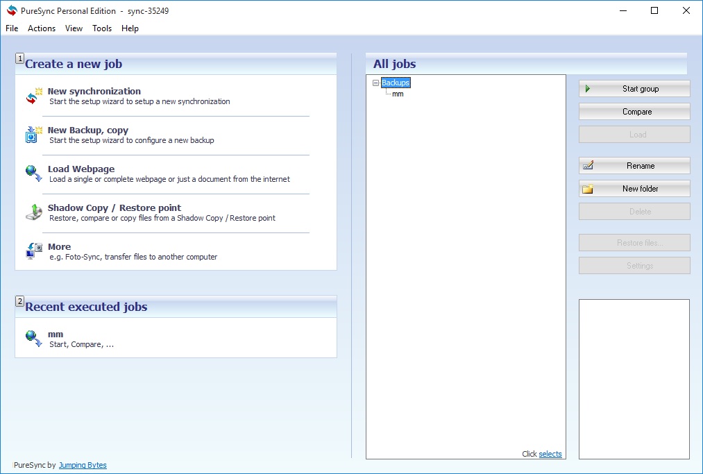This screenshot has width=703, height=474.
Task: Click the PureSync logo in title bar
Action: [12, 11]
